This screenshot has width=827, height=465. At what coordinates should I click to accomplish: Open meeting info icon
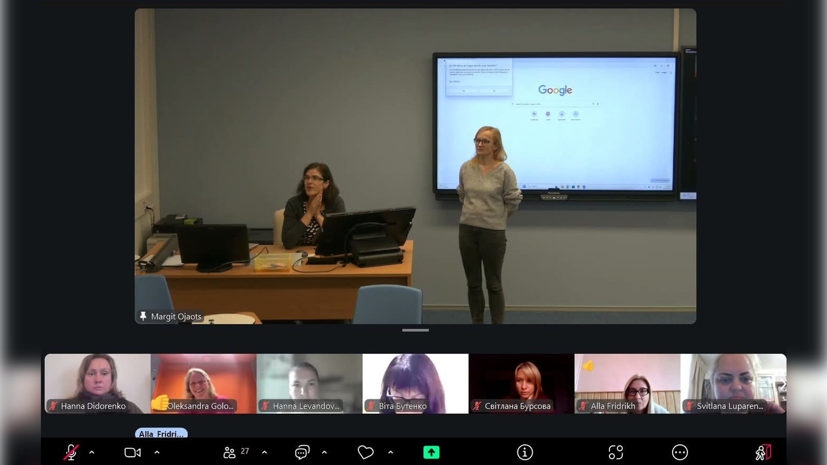point(525,453)
